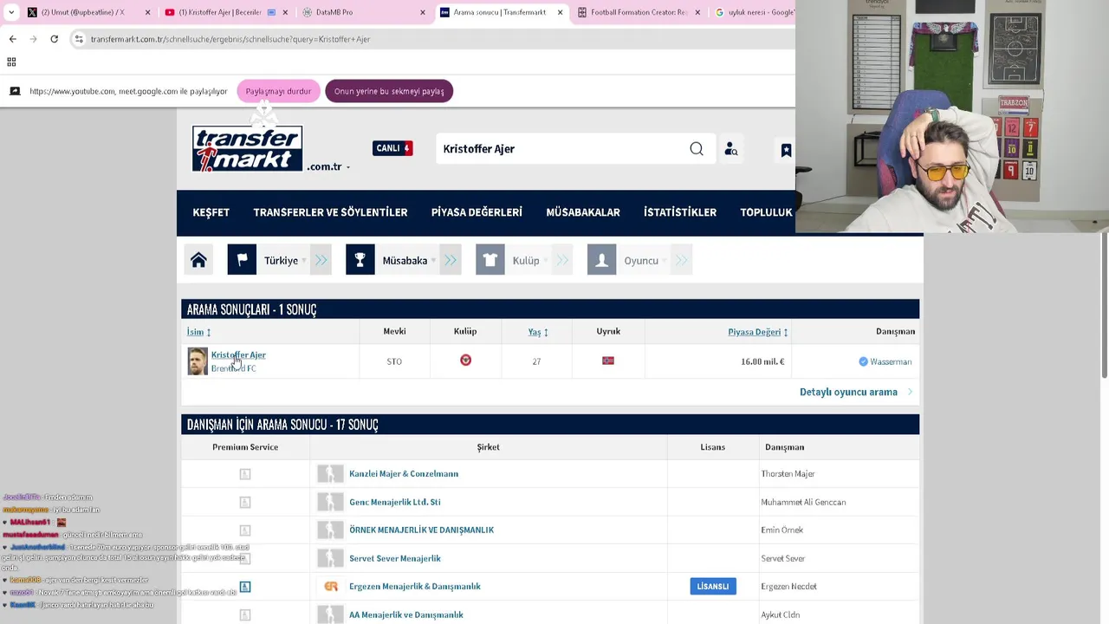Open Servet Sever Menajerlik link

tap(394, 558)
